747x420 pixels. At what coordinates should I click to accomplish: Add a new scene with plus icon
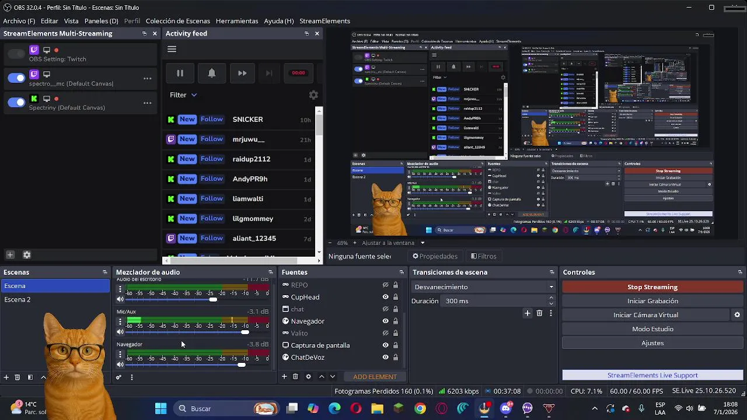(x=6, y=377)
